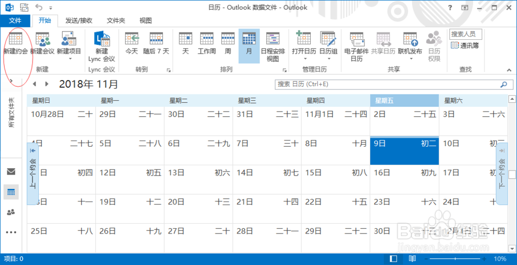This screenshot has height=265, width=517.
Task: Open the 转到 group dialog launcher
Action: point(169,70)
